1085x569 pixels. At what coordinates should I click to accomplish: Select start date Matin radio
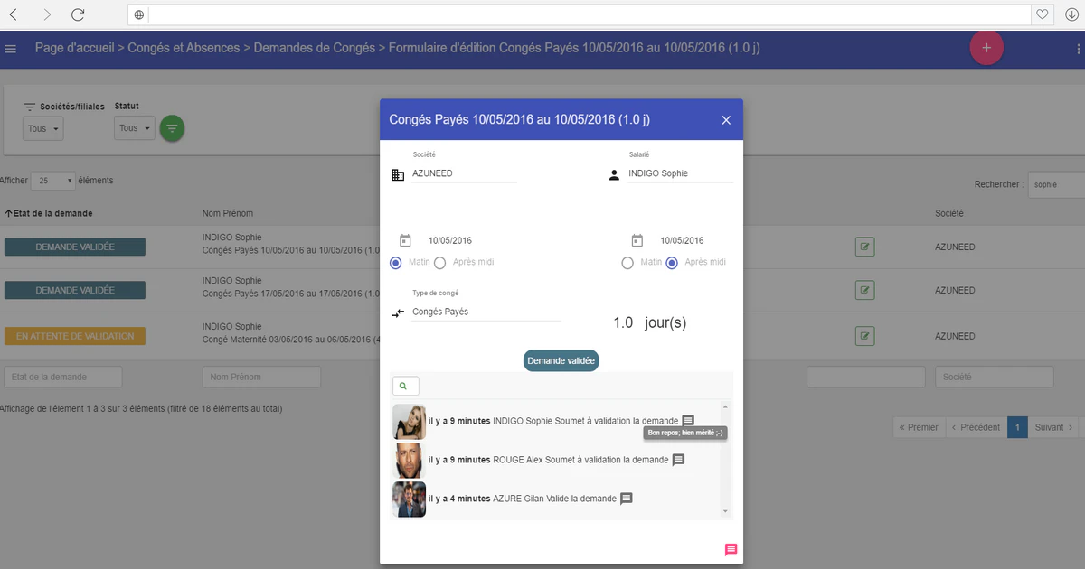pos(396,263)
